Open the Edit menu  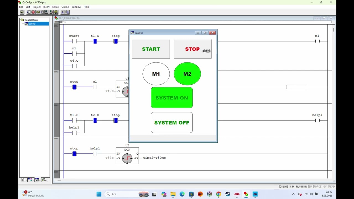(x=28, y=7)
